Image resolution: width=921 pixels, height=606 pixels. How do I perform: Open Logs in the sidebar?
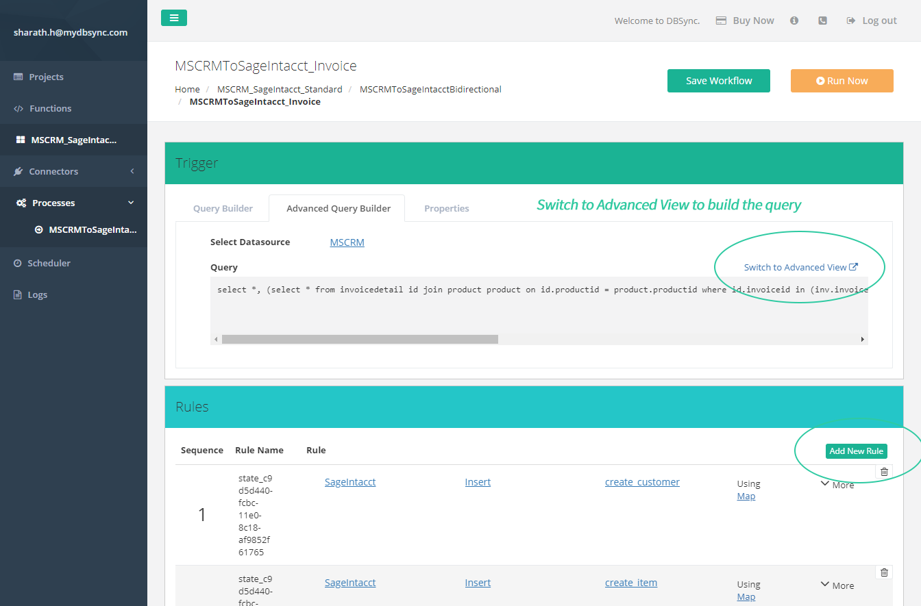pyautogui.click(x=37, y=294)
